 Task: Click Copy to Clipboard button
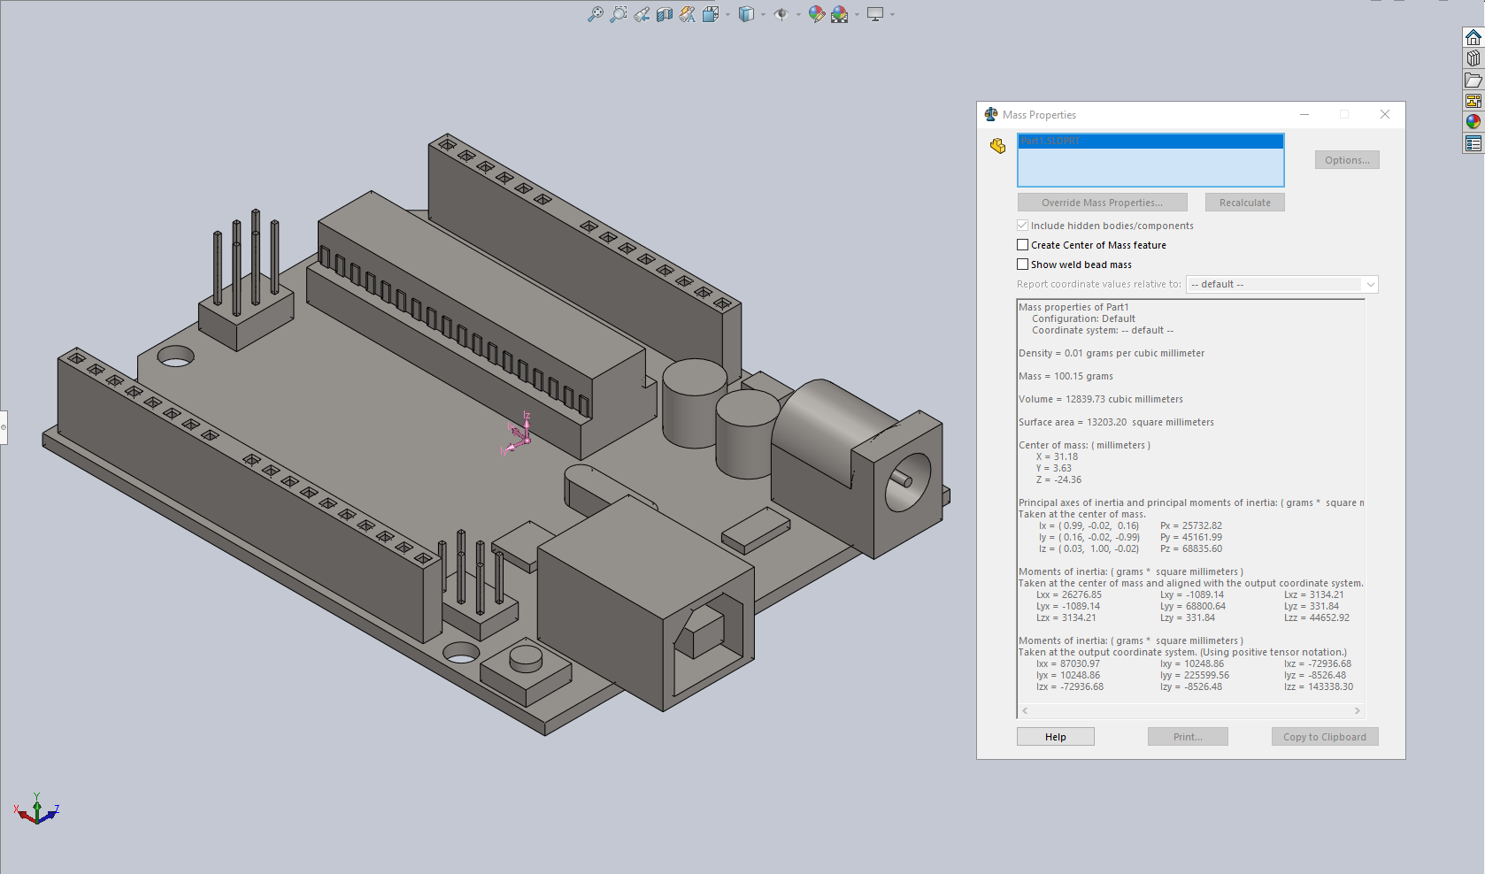(1324, 737)
